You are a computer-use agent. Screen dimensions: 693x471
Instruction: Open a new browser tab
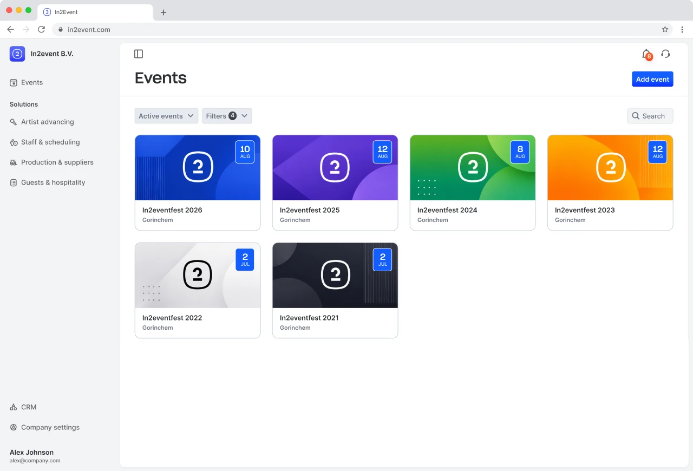pos(164,12)
